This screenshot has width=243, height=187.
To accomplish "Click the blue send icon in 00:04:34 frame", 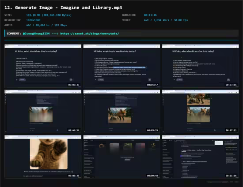I will click(57, 130).
